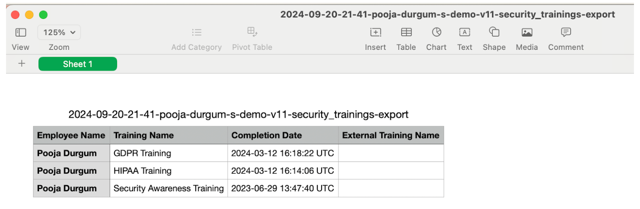
Task: Click the green full-screen window button
Action: pyautogui.click(x=43, y=15)
